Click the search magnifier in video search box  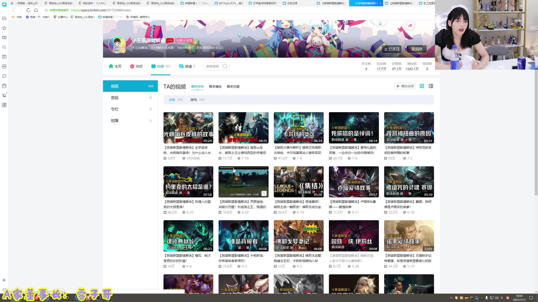225,66
